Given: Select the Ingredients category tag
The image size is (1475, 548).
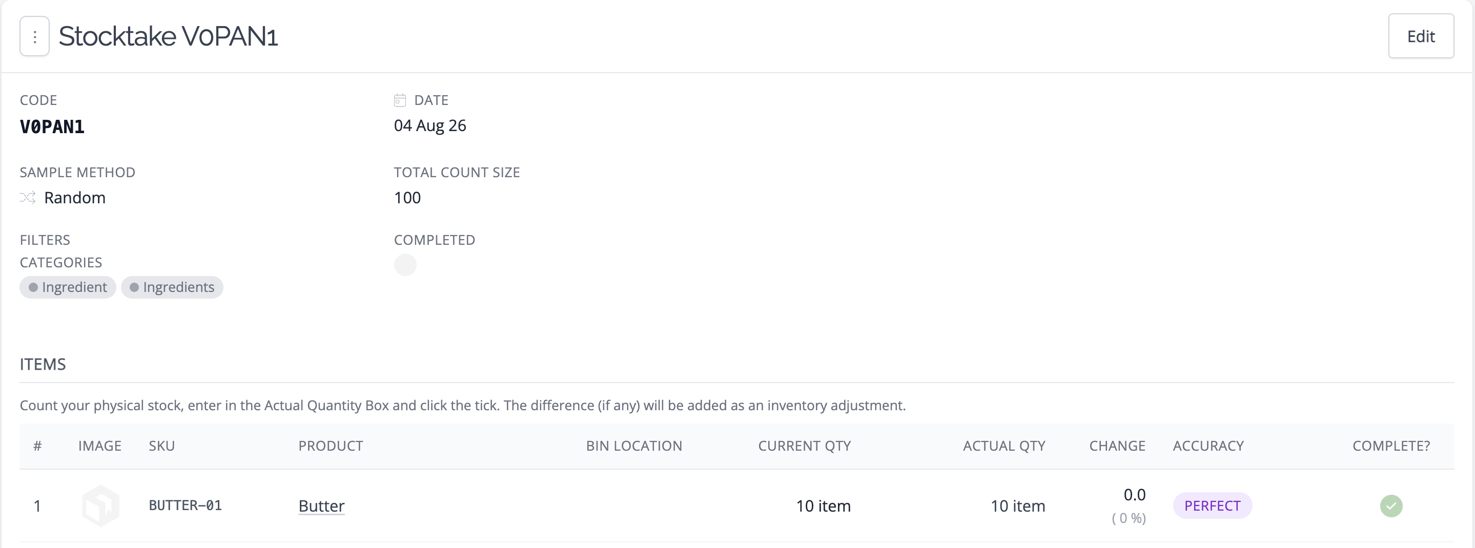Looking at the screenshot, I should point(172,287).
